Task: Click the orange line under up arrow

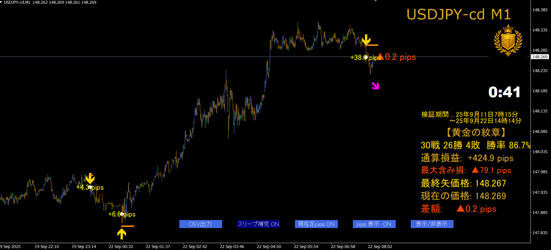Action: point(128,226)
